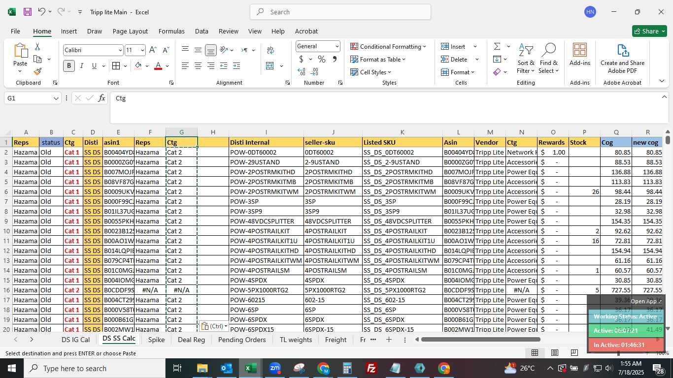The height and width of the screenshot is (378, 673).
Task: Switch to the Formulas ribbon tab
Action: click(171, 31)
